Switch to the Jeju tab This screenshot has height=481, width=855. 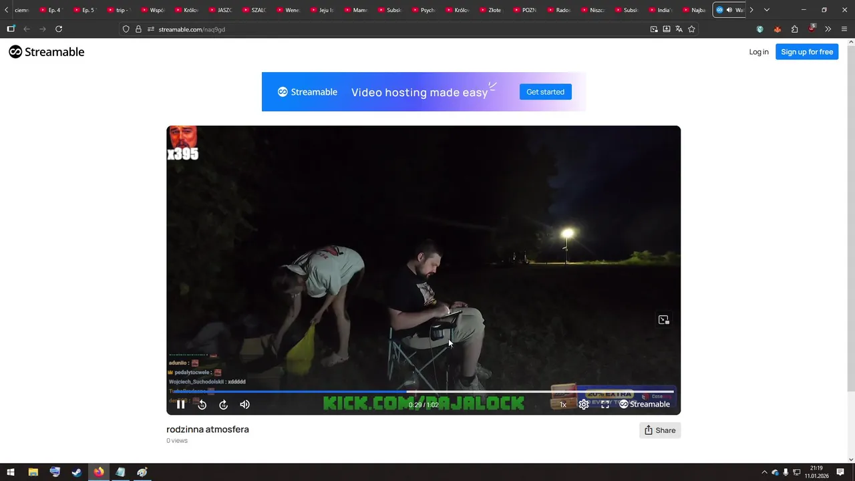(323, 10)
